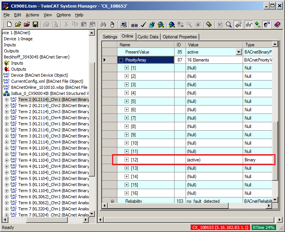Image resolution: width=285 pixels, height=232 pixels.
Task: Toggle the Show Online Data glasses icon
Action: pyautogui.click(x=249, y=24)
